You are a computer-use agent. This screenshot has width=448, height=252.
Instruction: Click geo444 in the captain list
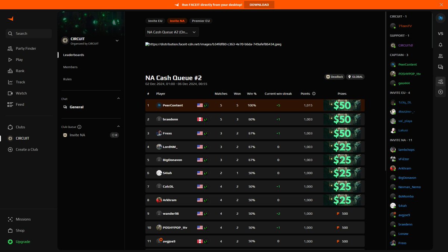(x=404, y=83)
